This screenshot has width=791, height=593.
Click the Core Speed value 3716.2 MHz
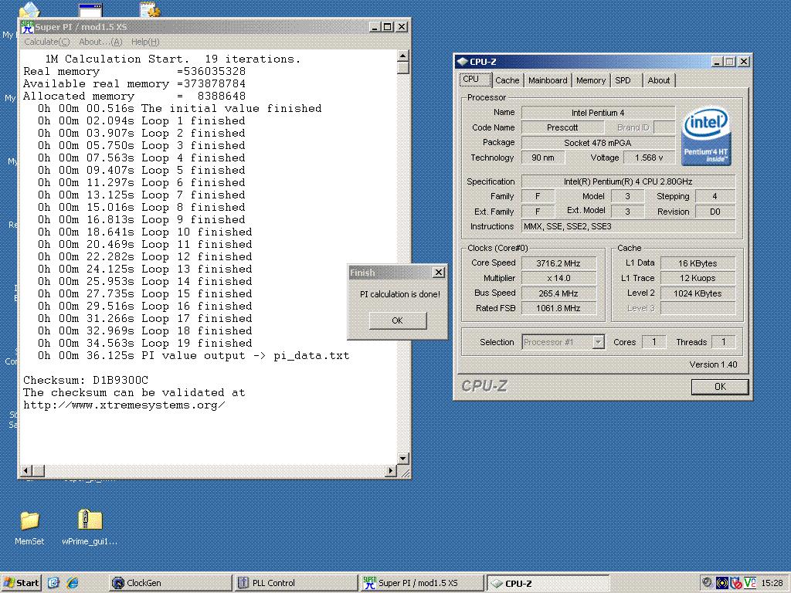click(558, 263)
